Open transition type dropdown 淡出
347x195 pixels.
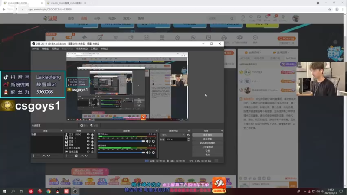coord(173,135)
